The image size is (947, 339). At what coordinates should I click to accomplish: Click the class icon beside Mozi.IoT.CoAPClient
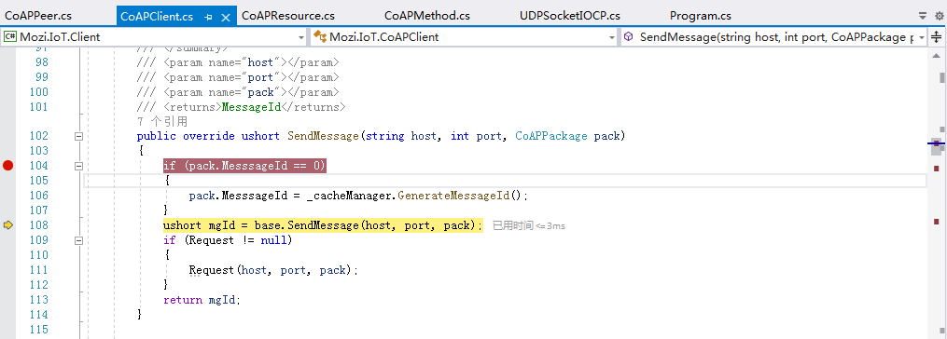pyautogui.click(x=319, y=37)
